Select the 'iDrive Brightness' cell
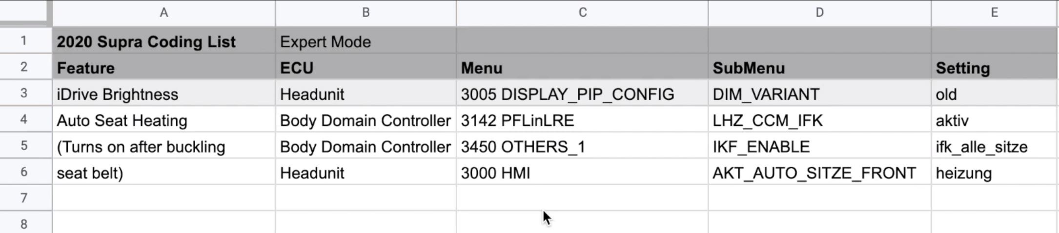Screen dimensions: 1059x233 pos(164,94)
